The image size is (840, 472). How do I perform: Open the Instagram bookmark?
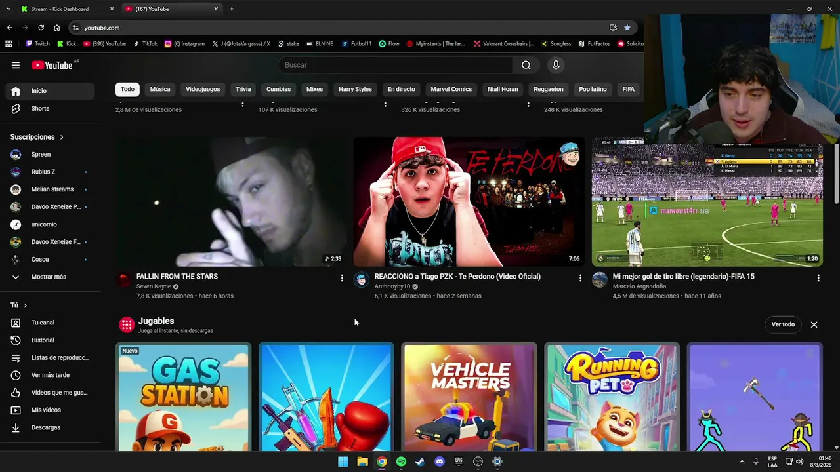point(185,44)
